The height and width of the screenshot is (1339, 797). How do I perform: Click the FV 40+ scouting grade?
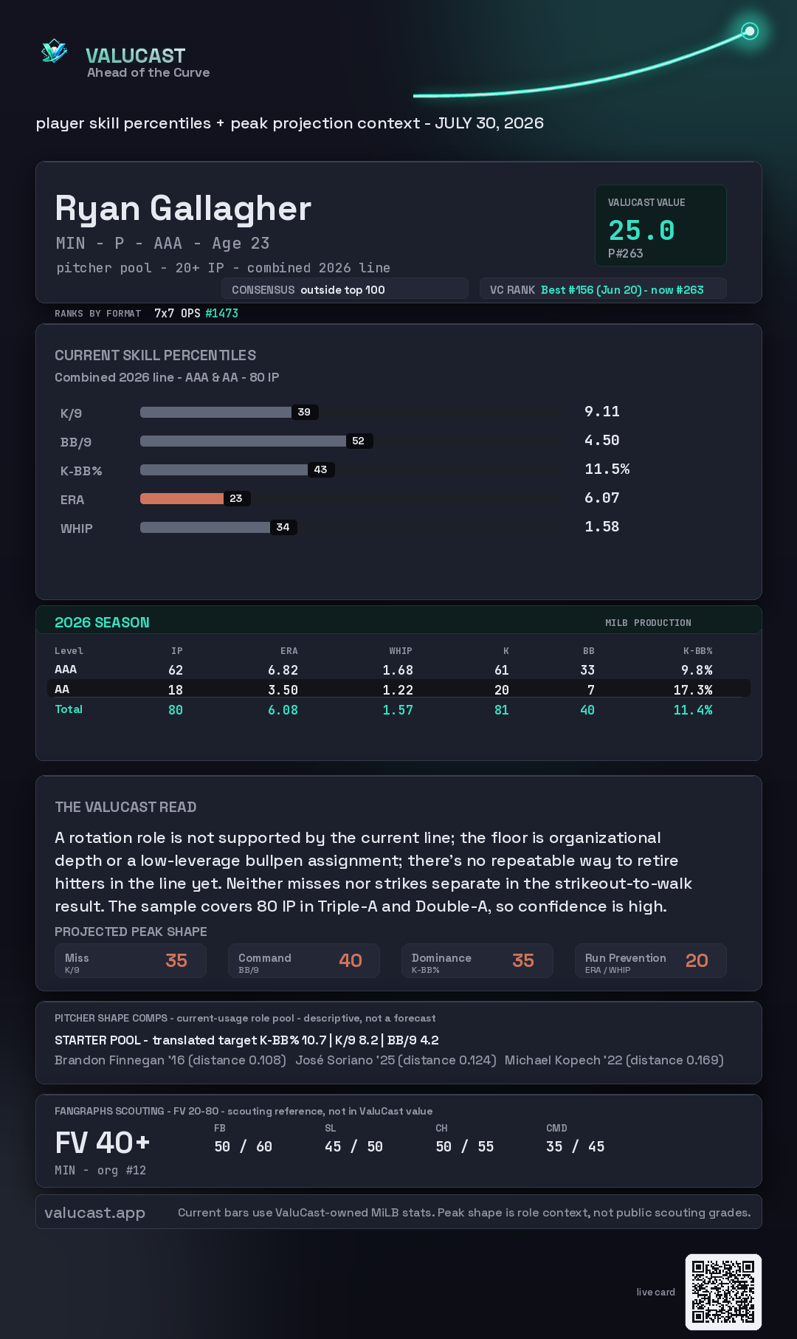click(103, 1143)
